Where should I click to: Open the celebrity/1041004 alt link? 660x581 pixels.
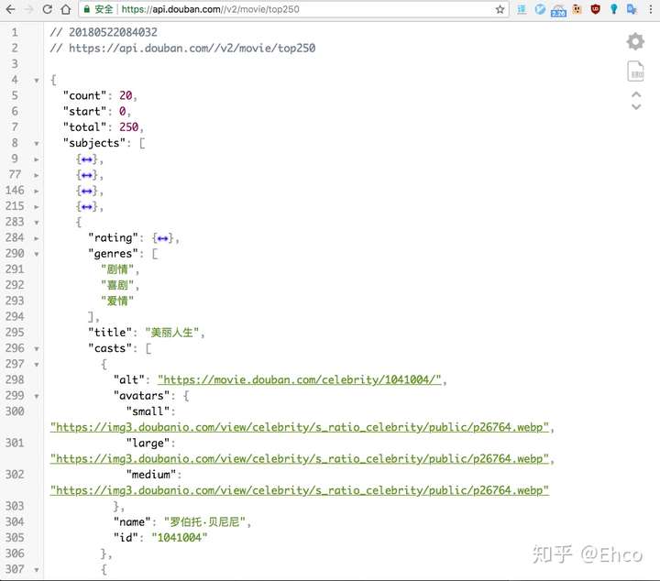click(299, 380)
